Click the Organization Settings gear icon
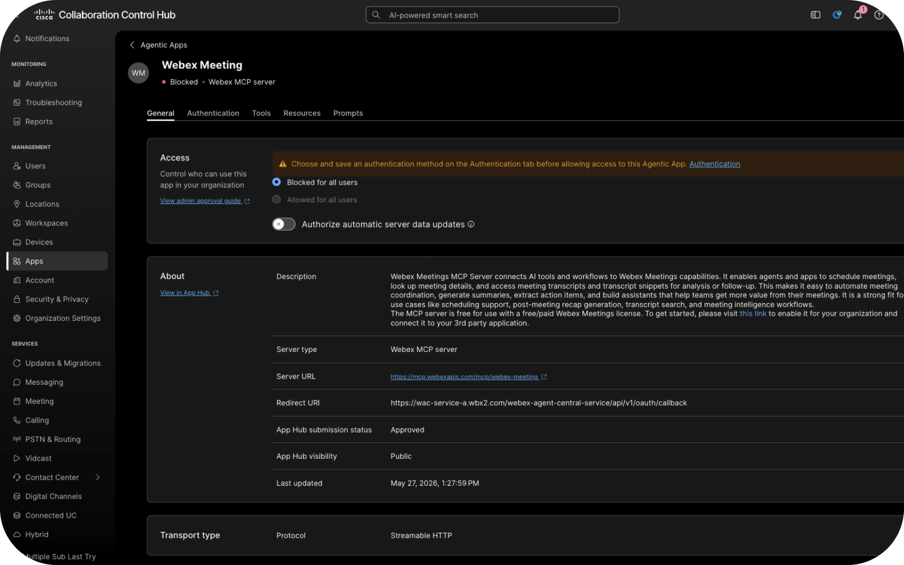Image resolution: width=904 pixels, height=565 pixels. pos(17,318)
